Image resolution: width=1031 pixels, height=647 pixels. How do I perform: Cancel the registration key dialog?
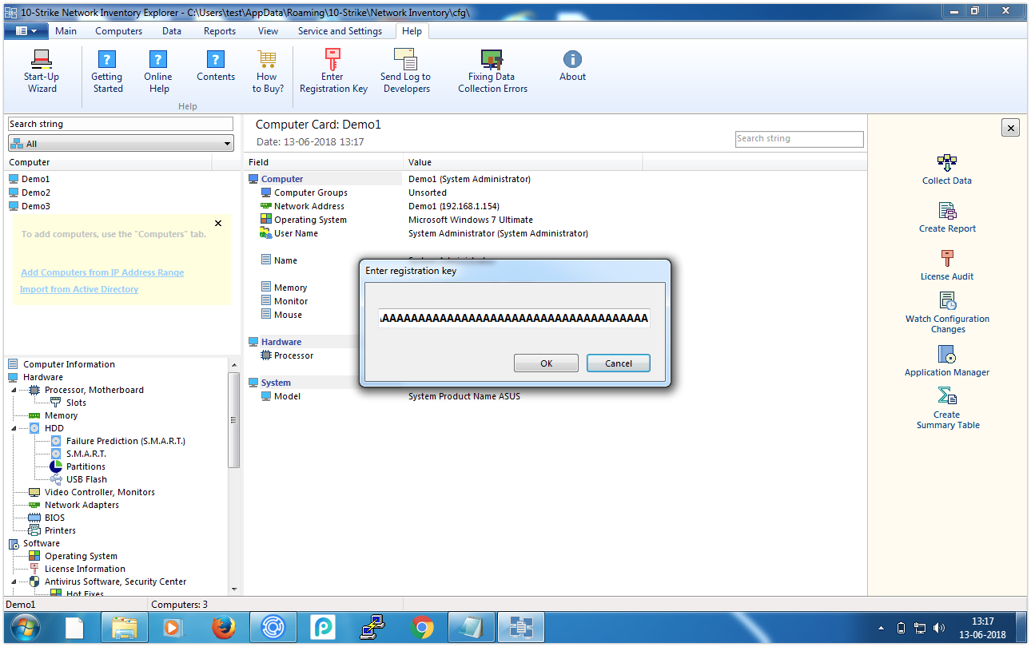point(619,363)
